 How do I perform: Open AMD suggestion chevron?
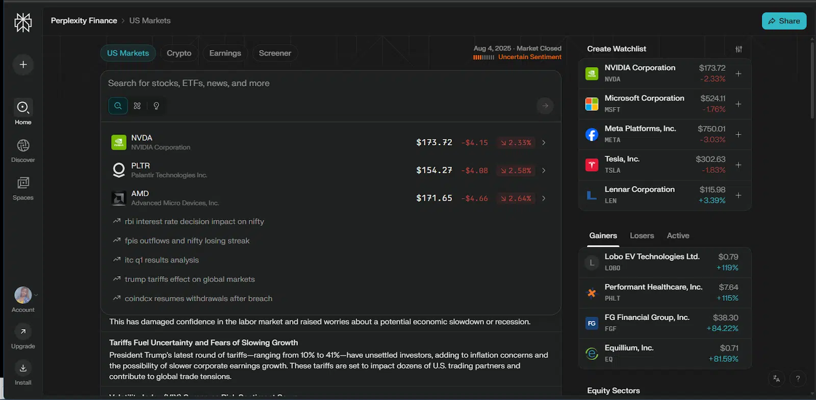(544, 198)
